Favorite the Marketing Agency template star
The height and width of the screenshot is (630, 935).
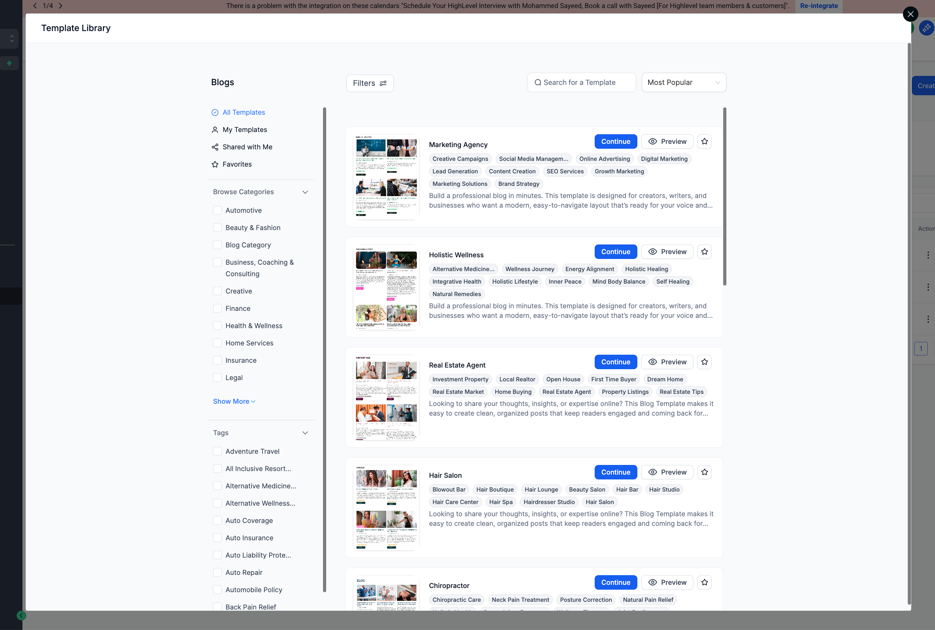click(705, 141)
